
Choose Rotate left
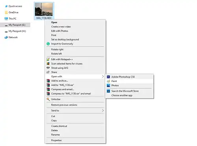[75, 54]
